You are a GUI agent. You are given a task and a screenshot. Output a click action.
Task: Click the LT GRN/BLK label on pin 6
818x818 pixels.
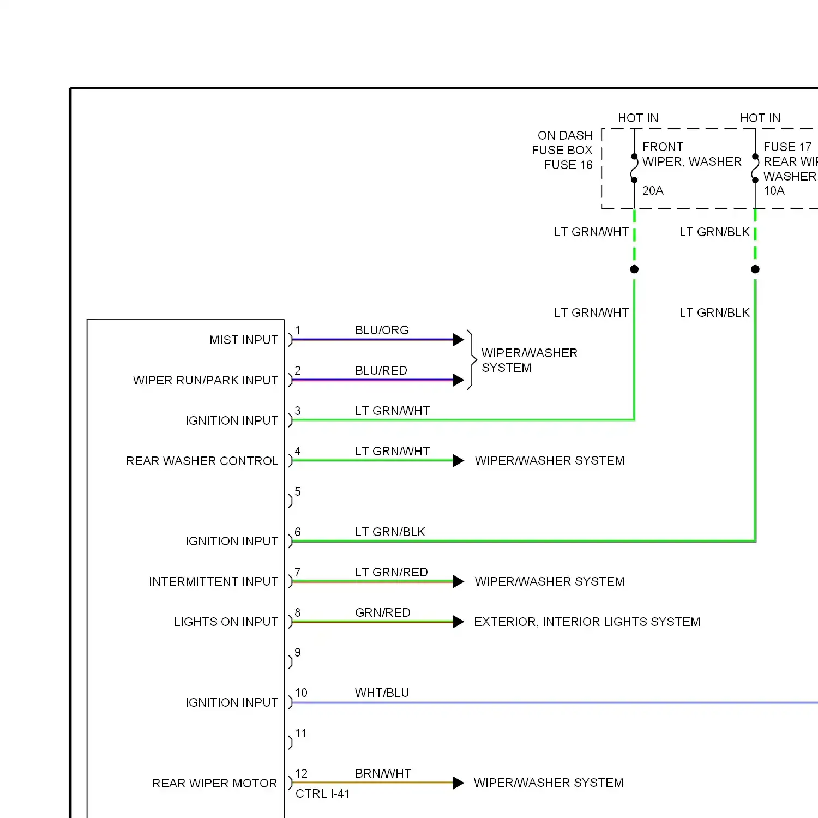point(390,532)
